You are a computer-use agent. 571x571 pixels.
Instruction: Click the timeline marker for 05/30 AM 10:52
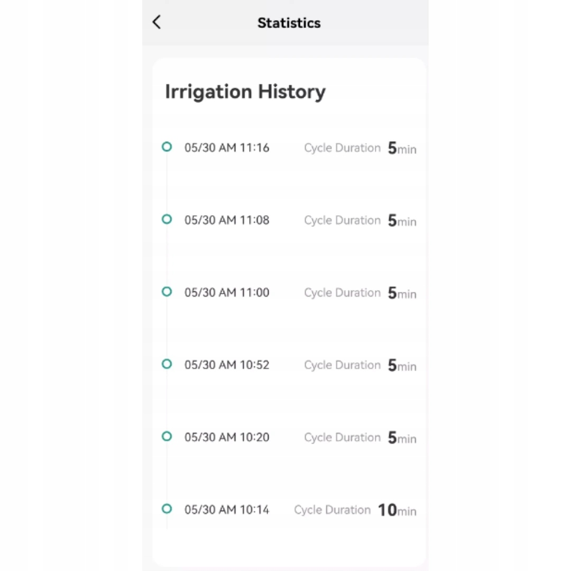pyautogui.click(x=167, y=364)
